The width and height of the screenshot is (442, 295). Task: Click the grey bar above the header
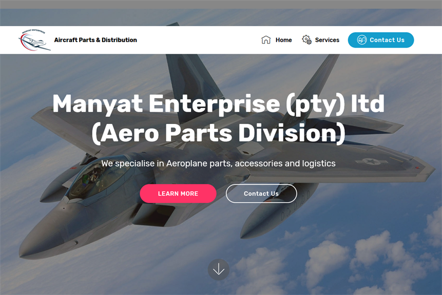[x=221, y=4]
